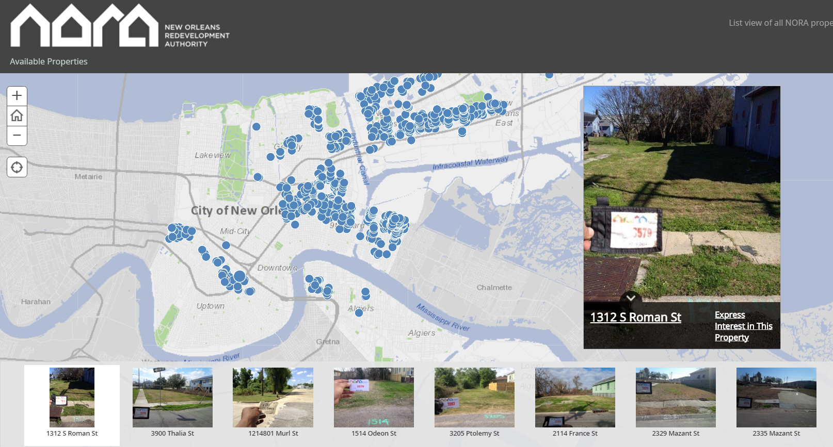Open the 1514 Odeon St thumbnail
The height and width of the screenshot is (447, 833).
[374, 398]
